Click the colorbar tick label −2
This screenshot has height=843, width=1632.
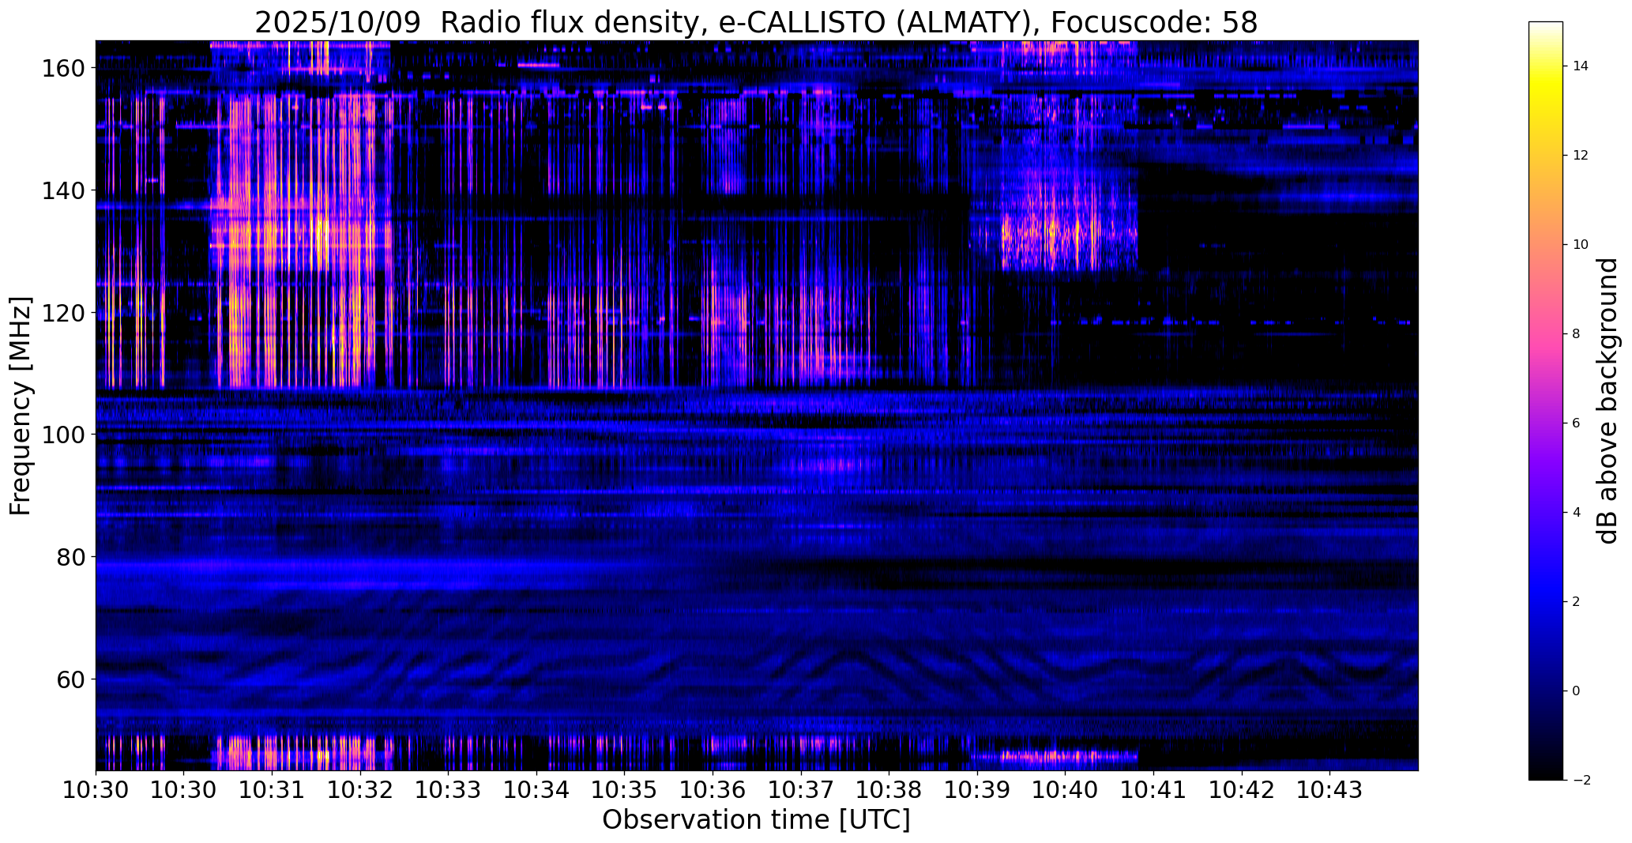click(1581, 781)
